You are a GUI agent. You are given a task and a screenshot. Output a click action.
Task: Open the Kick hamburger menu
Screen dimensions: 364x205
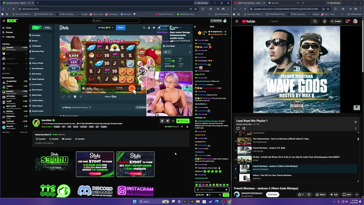pos(4,20)
